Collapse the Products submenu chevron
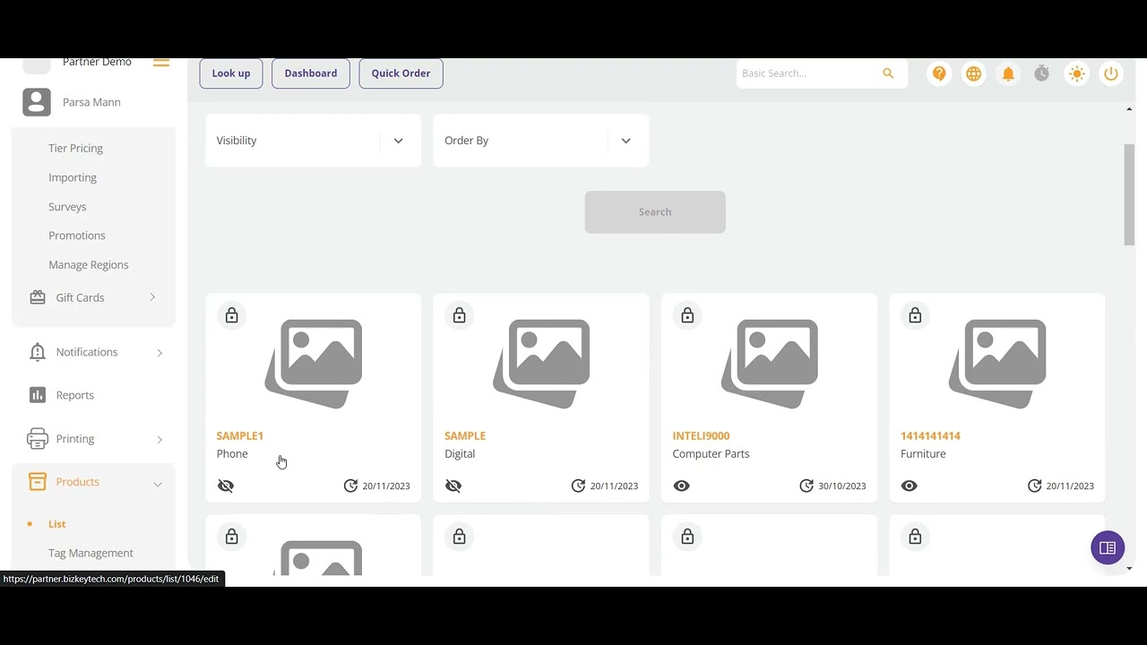Screen dimensions: 1147x645 pos(158,484)
